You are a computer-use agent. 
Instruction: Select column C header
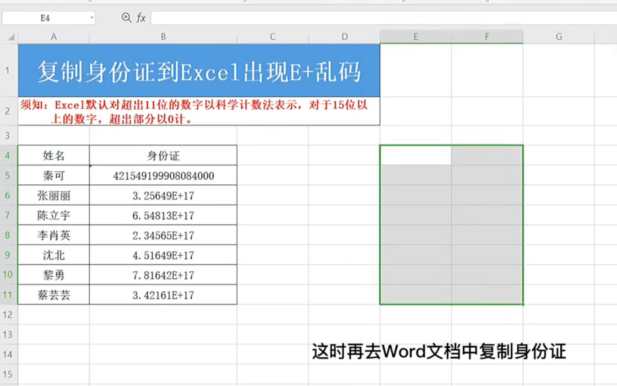click(273, 37)
